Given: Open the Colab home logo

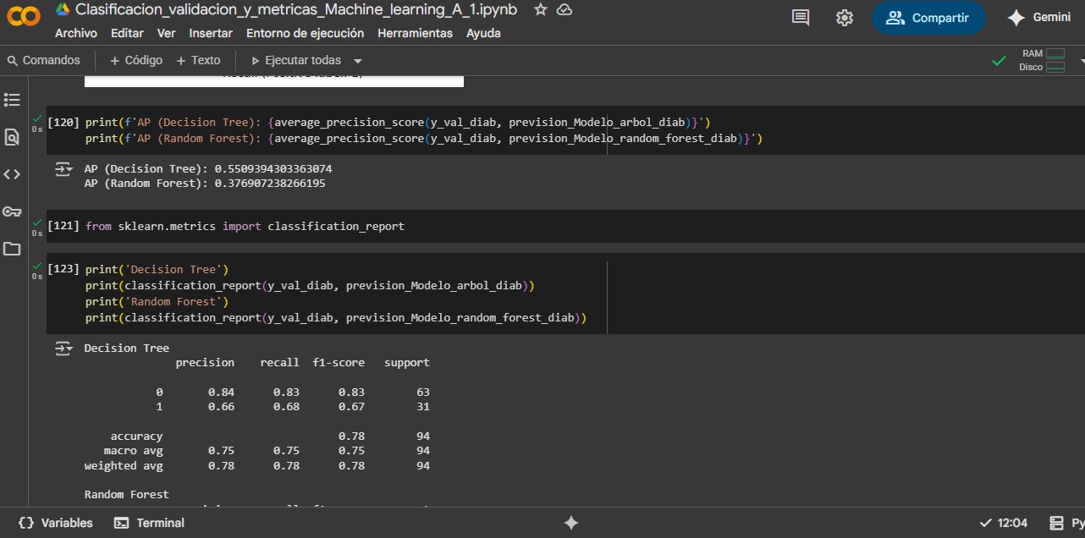Looking at the screenshot, I should pyautogui.click(x=23, y=17).
